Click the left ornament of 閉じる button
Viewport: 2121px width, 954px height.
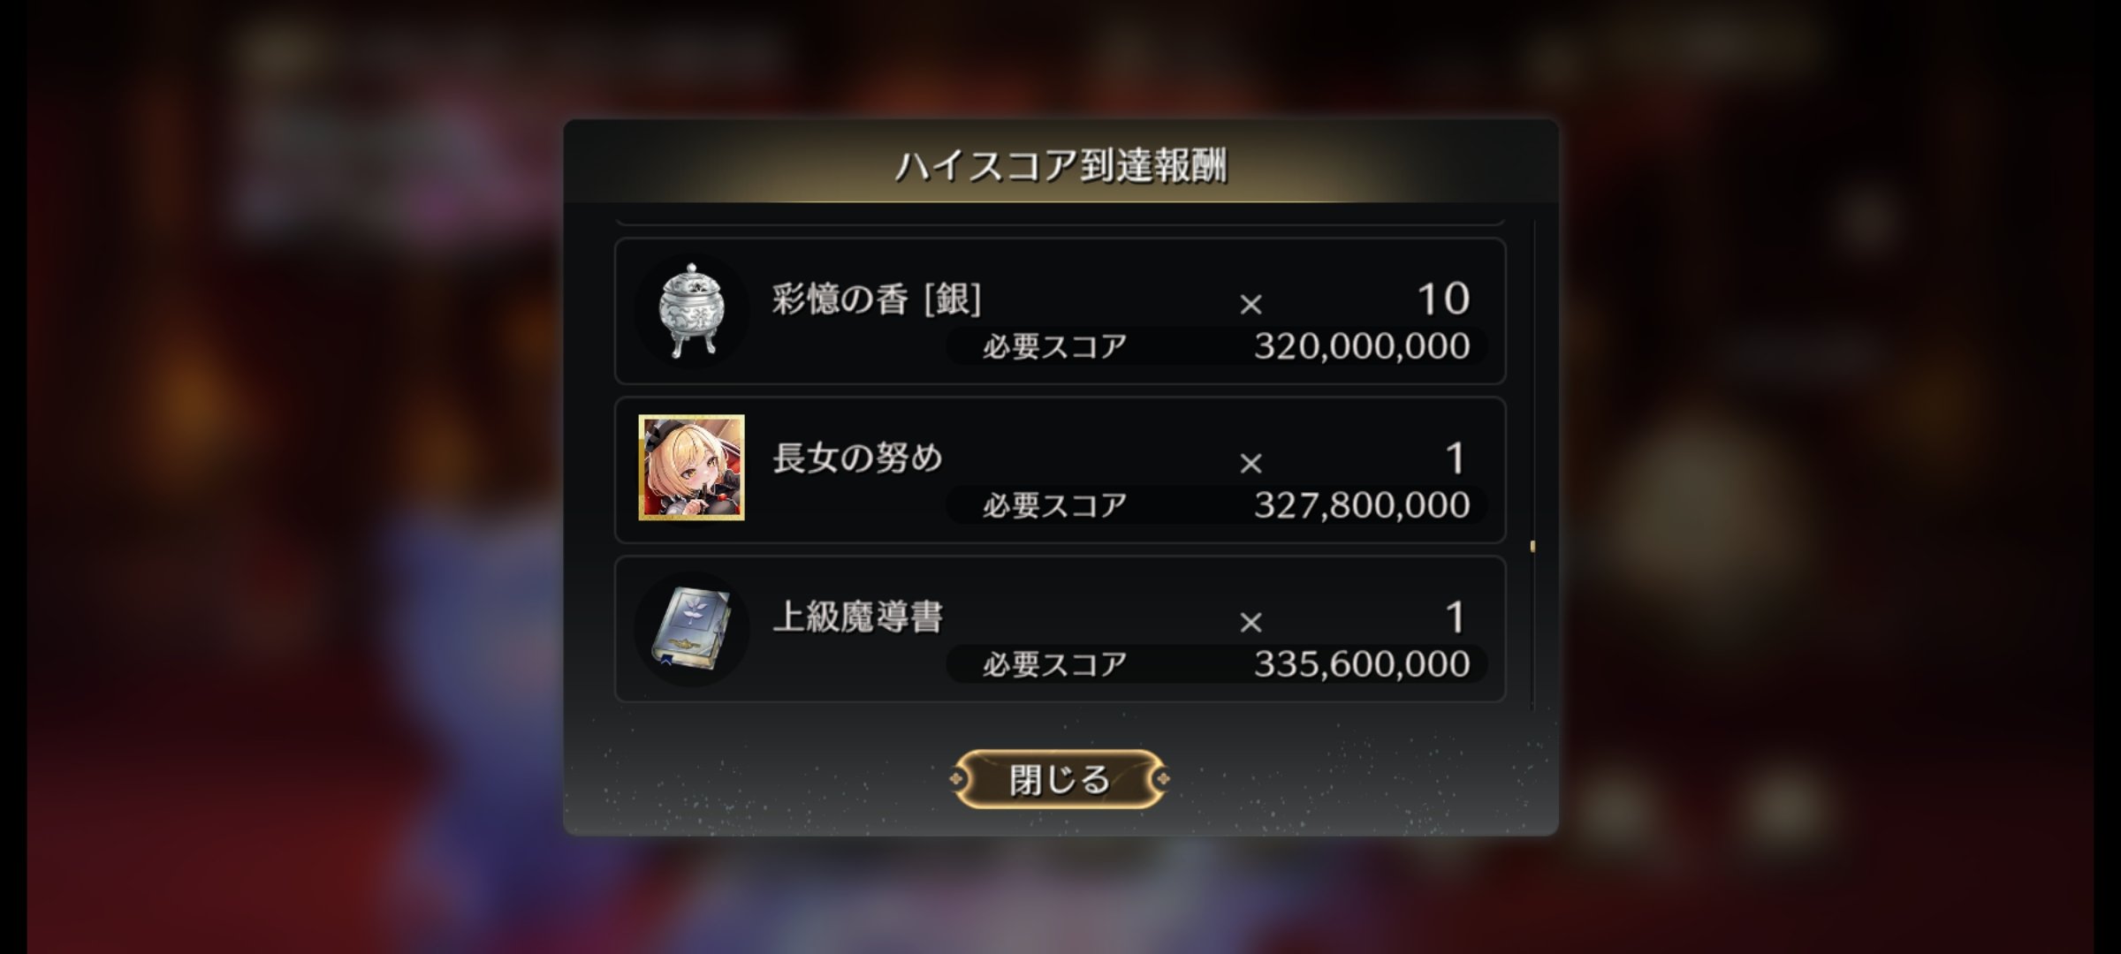point(957,779)
